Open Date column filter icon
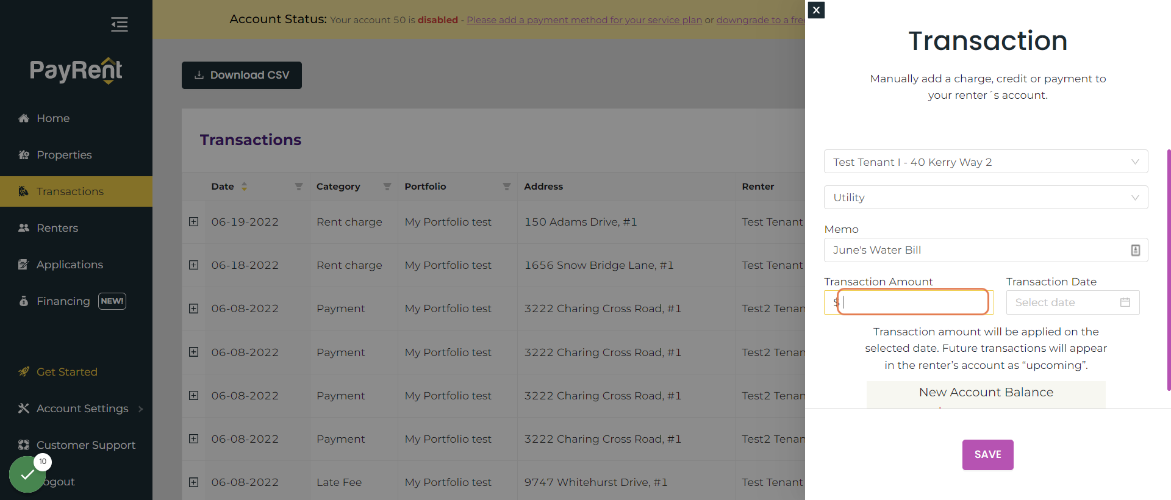The image size is (1171, 500). [299, 187]
